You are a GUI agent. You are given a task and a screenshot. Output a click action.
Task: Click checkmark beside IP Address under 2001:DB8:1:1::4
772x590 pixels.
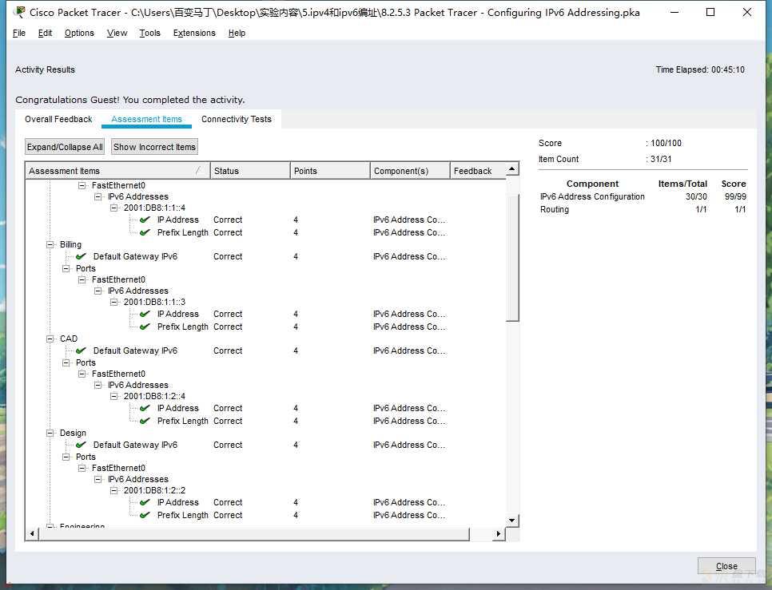145,220
